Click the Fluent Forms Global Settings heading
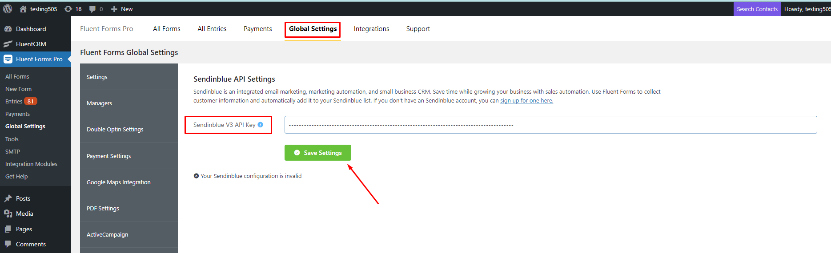Screen dimensions: 831x253 click(x=129, y=52)
